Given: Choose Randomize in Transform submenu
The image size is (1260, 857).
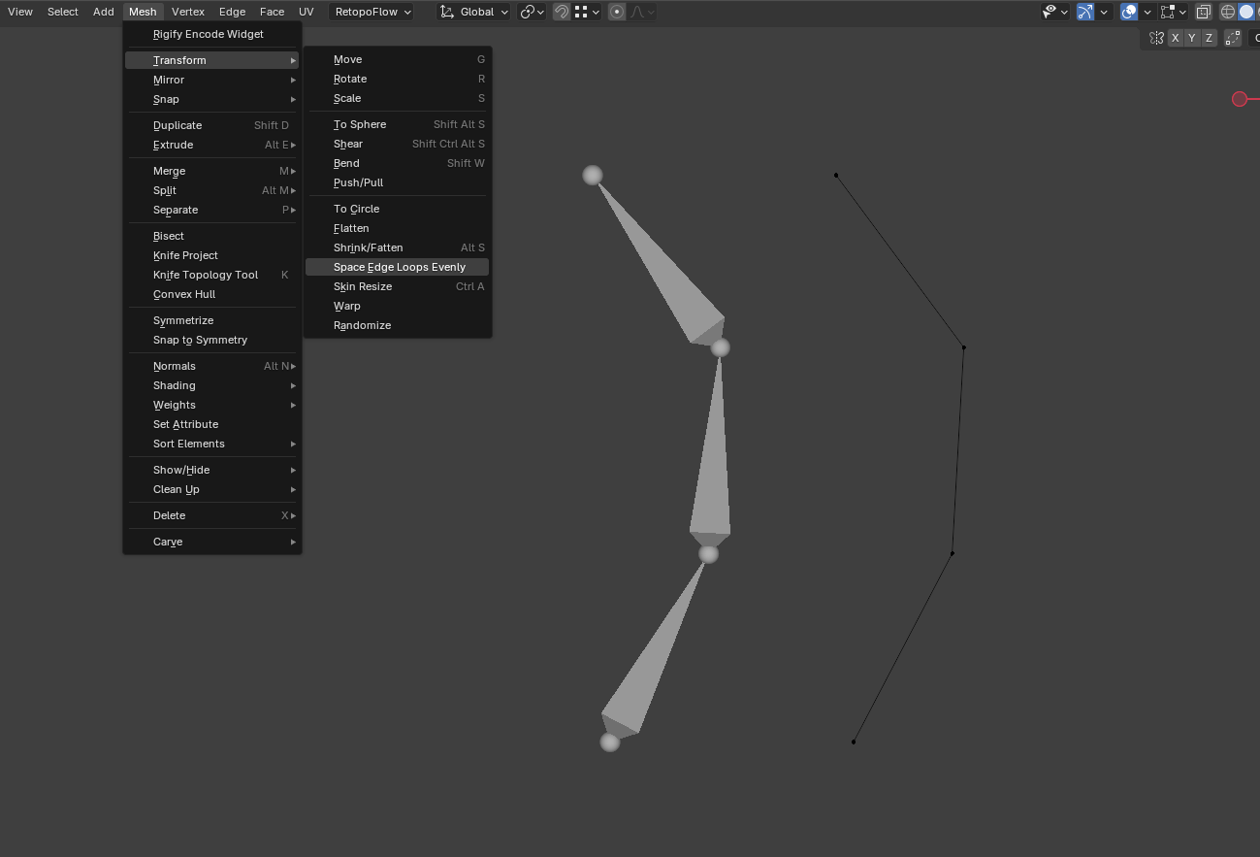Looking at the screenshot, I should point(397,325).
